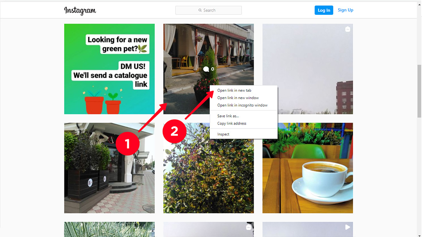Screen dimensions: 422x237
Task: Open the gray sky building post
Action: point(308,69)
